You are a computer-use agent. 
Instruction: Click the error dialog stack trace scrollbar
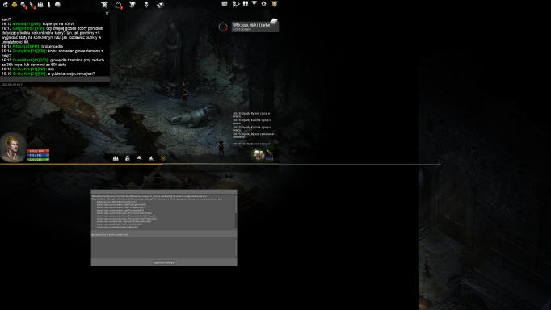click(236, 212)
